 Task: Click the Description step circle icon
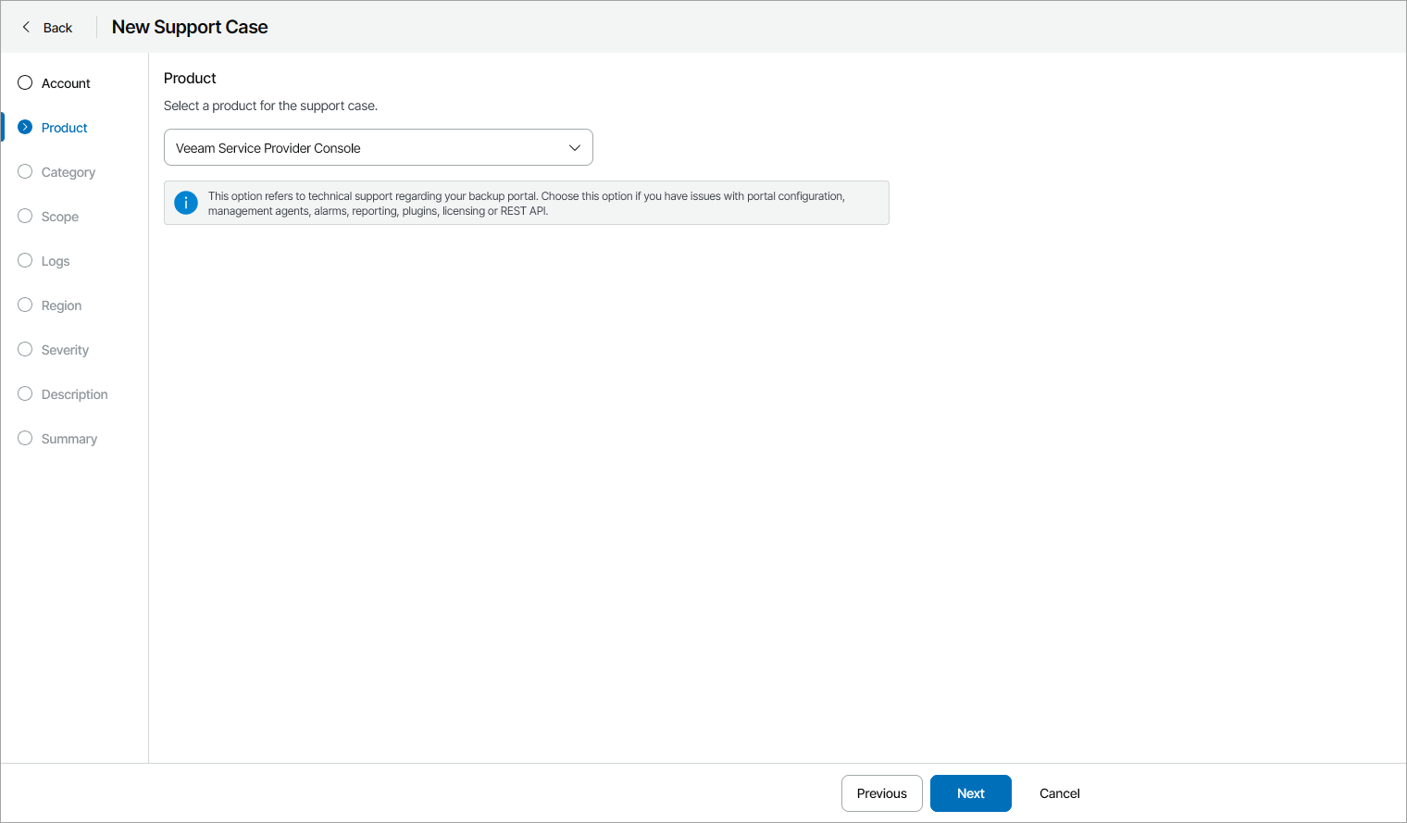coord(25,394)
